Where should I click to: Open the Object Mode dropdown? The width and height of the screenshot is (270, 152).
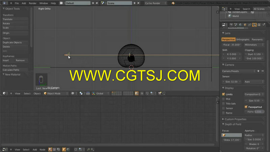point(56,94)
